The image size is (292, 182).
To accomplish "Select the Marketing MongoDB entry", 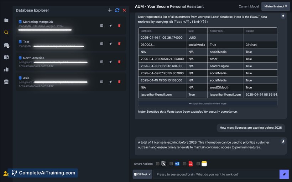I will pos(71,26).
